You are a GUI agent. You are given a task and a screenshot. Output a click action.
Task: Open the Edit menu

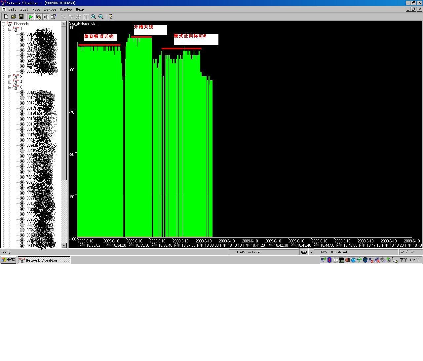tap(24, 10)
